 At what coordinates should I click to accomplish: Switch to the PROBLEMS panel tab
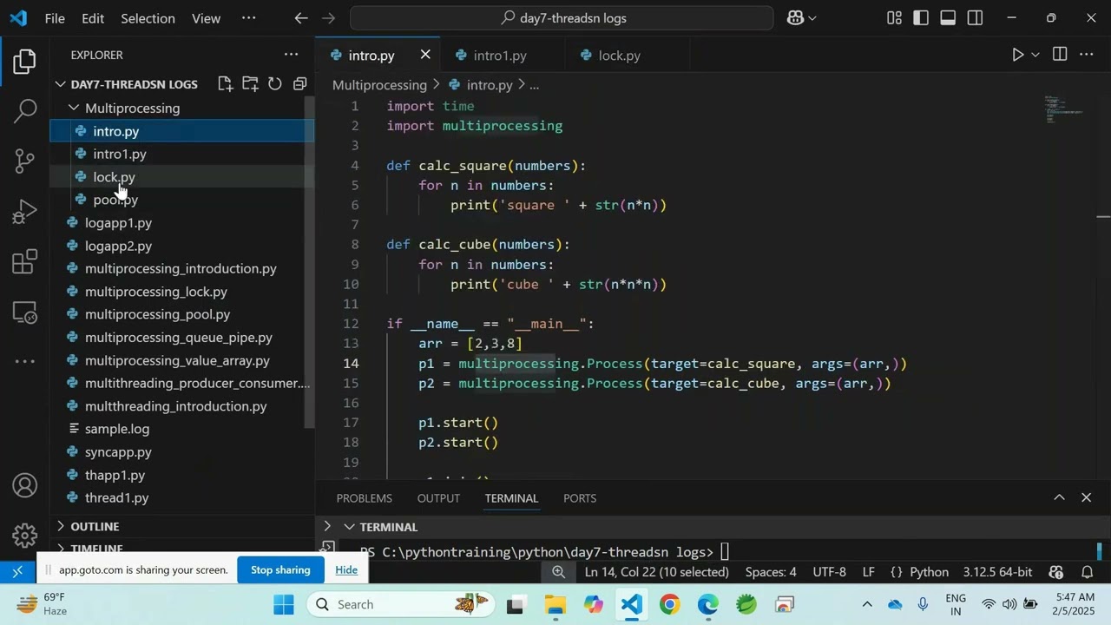pos(365,498)
